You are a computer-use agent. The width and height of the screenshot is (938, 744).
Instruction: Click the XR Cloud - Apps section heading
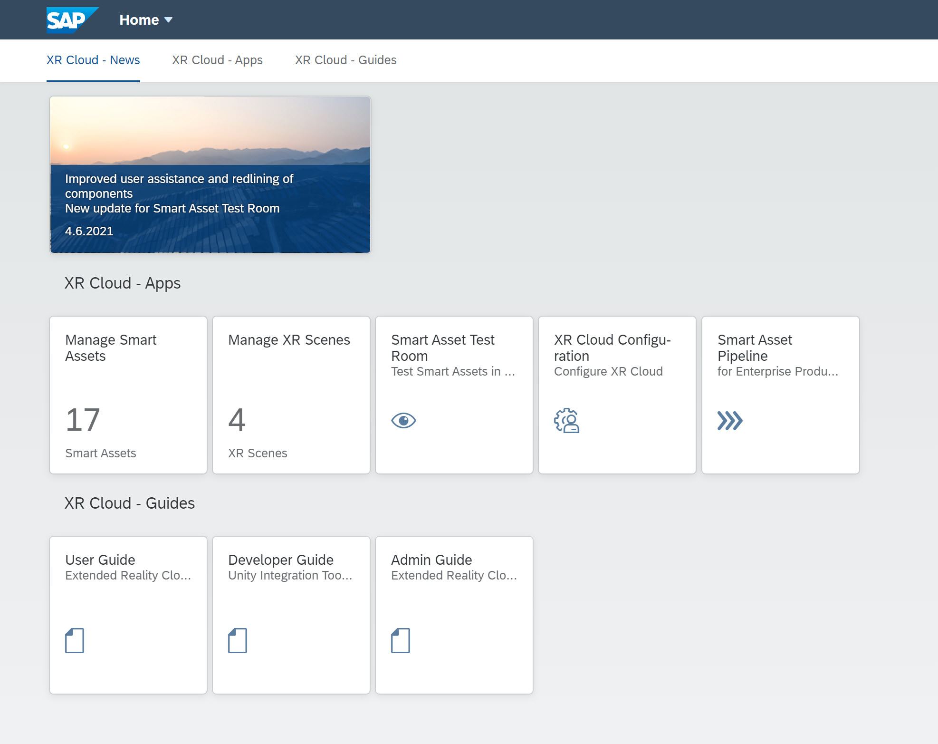(x=123, y=283)
